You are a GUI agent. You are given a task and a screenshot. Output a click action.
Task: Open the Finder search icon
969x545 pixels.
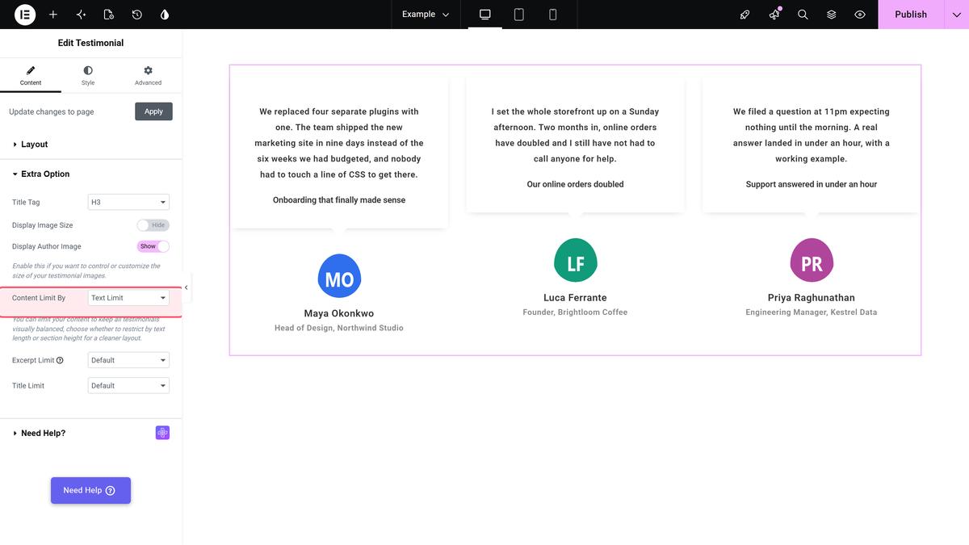(803, 15)
